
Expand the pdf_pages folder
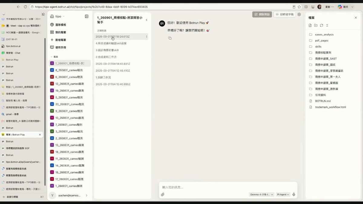[321, 40]
